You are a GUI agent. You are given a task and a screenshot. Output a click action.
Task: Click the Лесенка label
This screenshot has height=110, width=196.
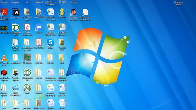pos(74,2)
